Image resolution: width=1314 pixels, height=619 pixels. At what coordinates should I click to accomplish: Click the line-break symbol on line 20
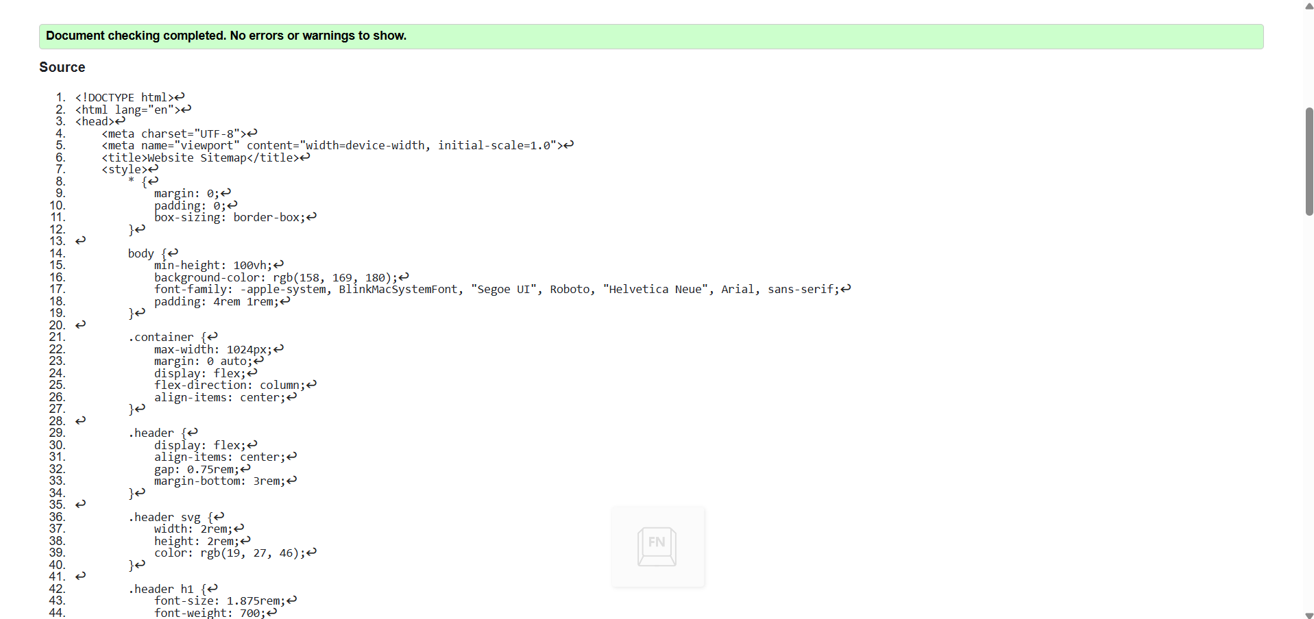pyautogui.click(x=81, y=325)
